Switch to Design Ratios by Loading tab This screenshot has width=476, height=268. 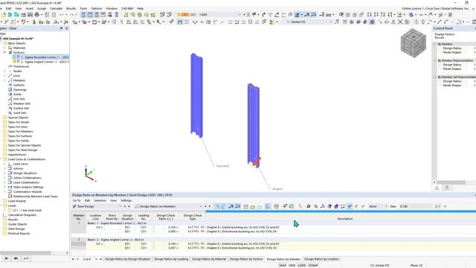(171, 259)
